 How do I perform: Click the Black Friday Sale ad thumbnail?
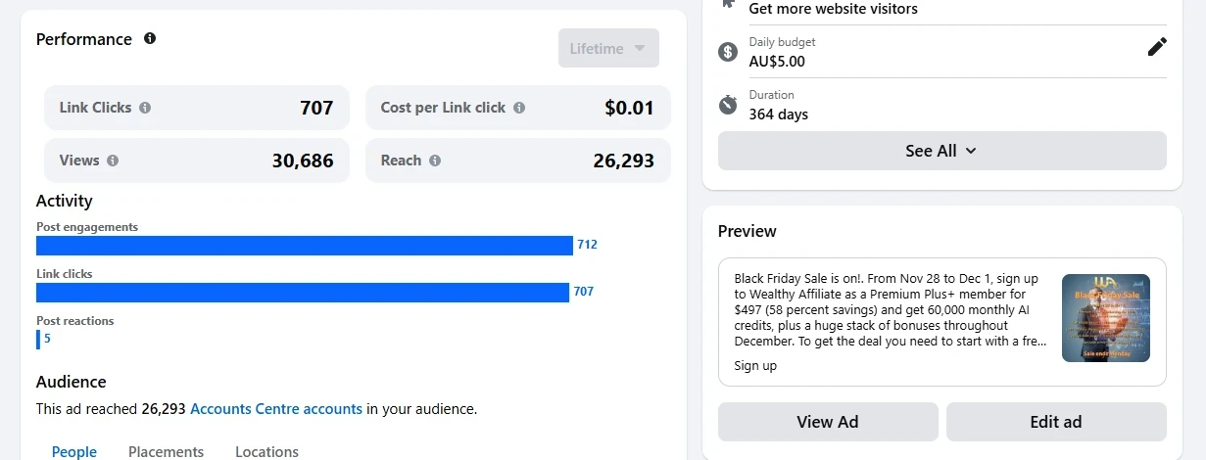pos(1105,318)
